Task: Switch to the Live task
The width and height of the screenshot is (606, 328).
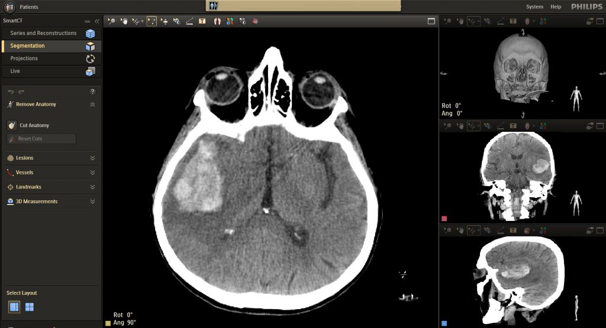Action: tap(51, 71)
